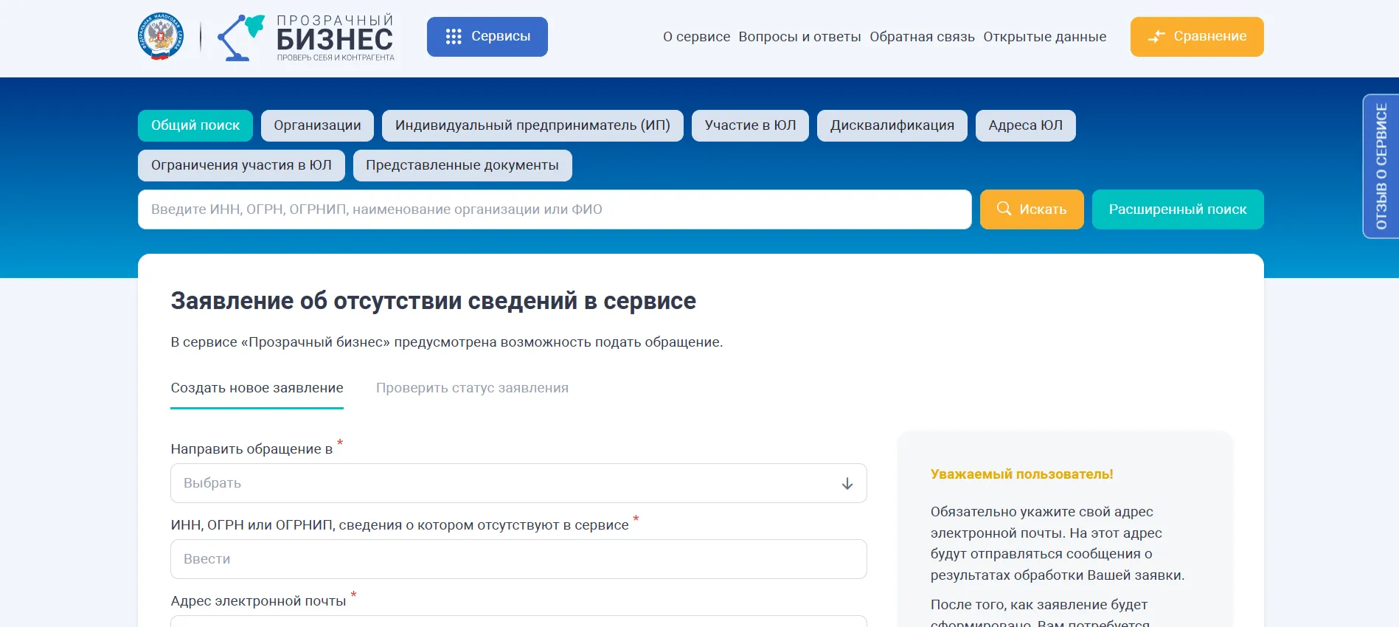Select the Адреса ЮЛ filter
The height and width of the screenshot is (627, 1399).
[x=1025, y=125]
